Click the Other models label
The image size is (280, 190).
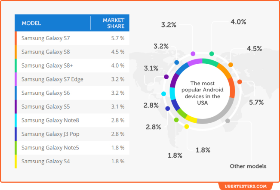click(248, 166)
